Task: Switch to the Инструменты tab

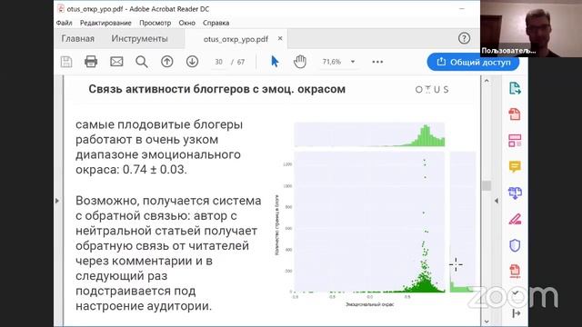Action: 139,38
